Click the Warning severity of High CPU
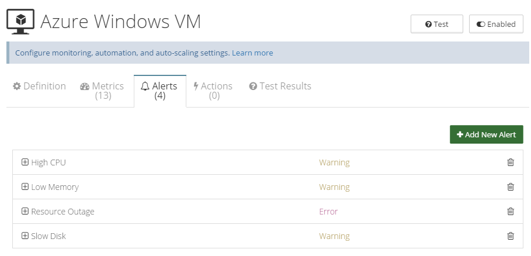531x256 pixels. pyautogui.click(x=334, y=162)
